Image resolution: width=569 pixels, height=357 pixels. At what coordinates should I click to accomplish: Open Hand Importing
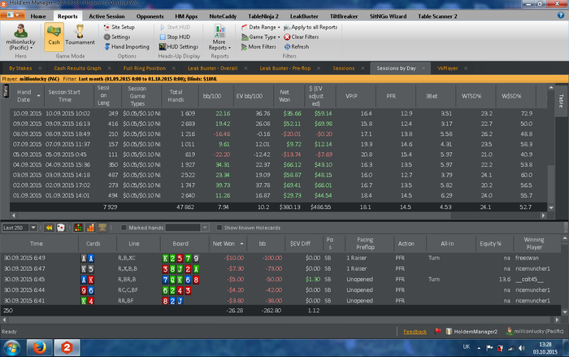(127, 46)
